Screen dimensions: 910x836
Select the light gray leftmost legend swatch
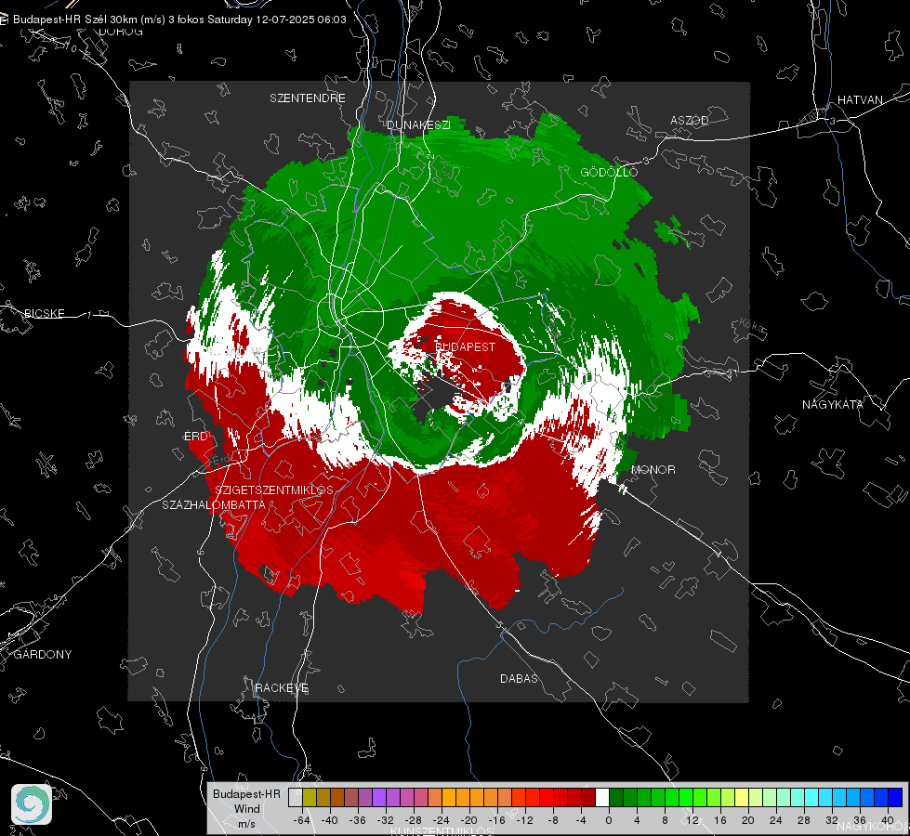(296, 797)
